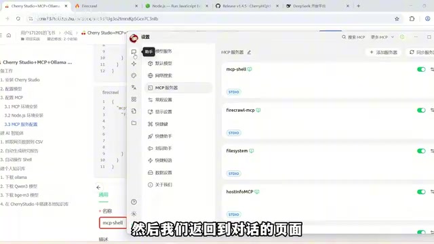Open the Agents sparkle icon in sidebar

(x=134, y=64)
